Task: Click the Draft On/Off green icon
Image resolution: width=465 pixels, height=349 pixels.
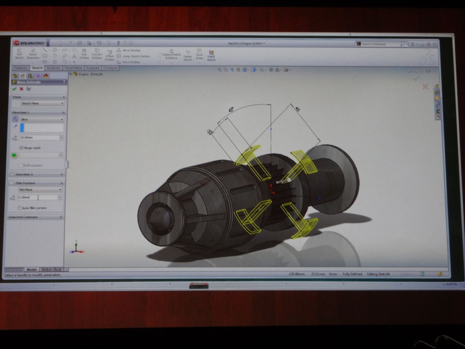Action: [x=14, y=155]
